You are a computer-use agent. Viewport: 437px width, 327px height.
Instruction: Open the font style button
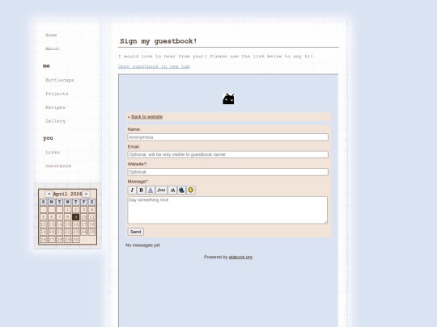coord(161,191)
